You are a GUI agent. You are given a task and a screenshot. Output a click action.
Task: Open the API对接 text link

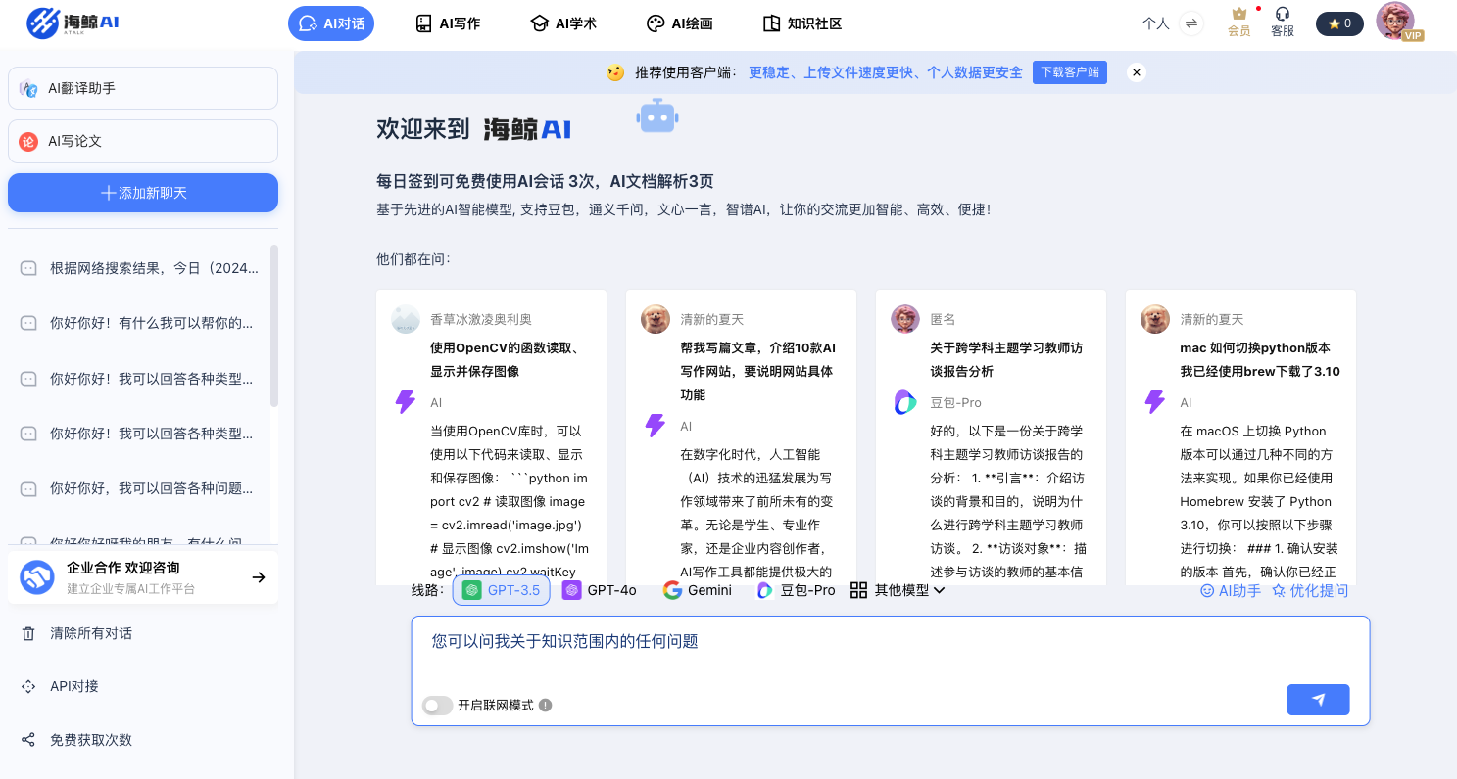click(74, 686)
